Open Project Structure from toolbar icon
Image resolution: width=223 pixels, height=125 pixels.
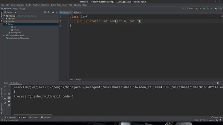click(216, 8)
